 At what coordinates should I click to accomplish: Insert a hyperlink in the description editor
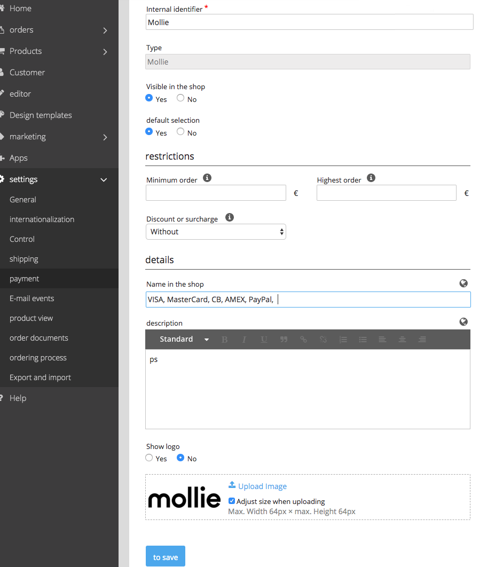303,339
